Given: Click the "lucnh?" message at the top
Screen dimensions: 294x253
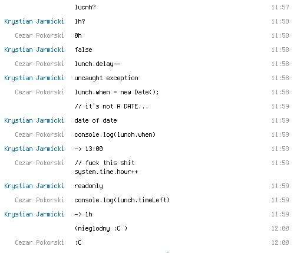Looking at the screenshot, I should 85,7.
